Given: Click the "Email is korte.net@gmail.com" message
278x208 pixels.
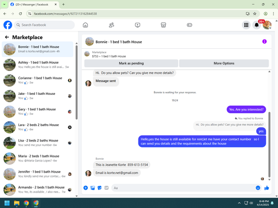Looking at the screenshot, I should [x=117, y=173].
